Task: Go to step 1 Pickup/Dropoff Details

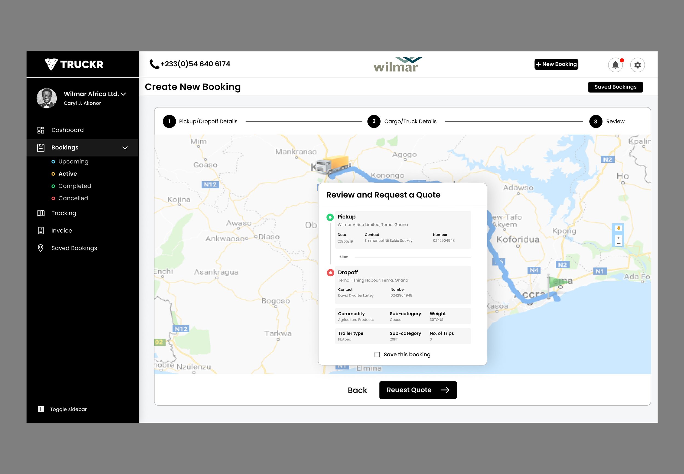Action: [169, 122]
